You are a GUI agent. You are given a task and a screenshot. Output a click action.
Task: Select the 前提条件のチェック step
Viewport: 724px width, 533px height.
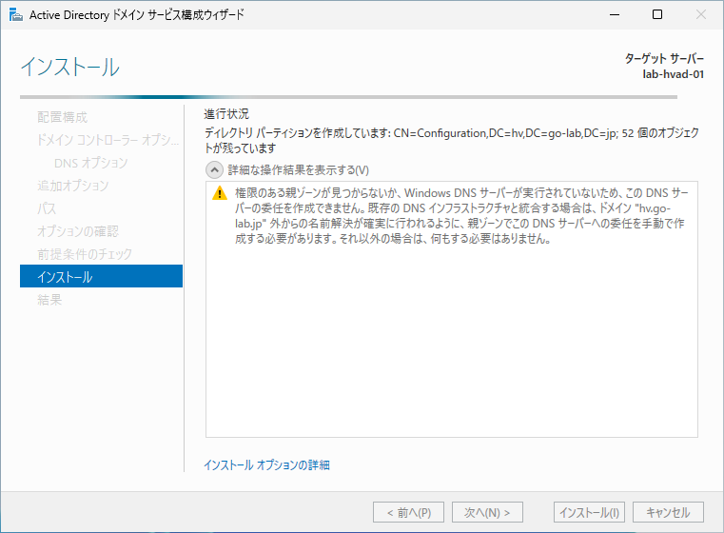pos(85,254)
